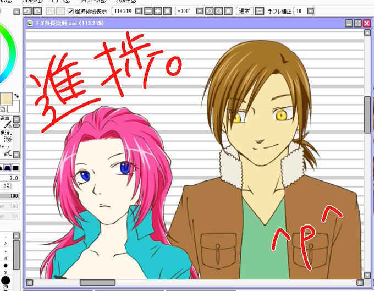Open the dropdown arrow left of Undo
The image size is (374, 291).
pos(16,12)
